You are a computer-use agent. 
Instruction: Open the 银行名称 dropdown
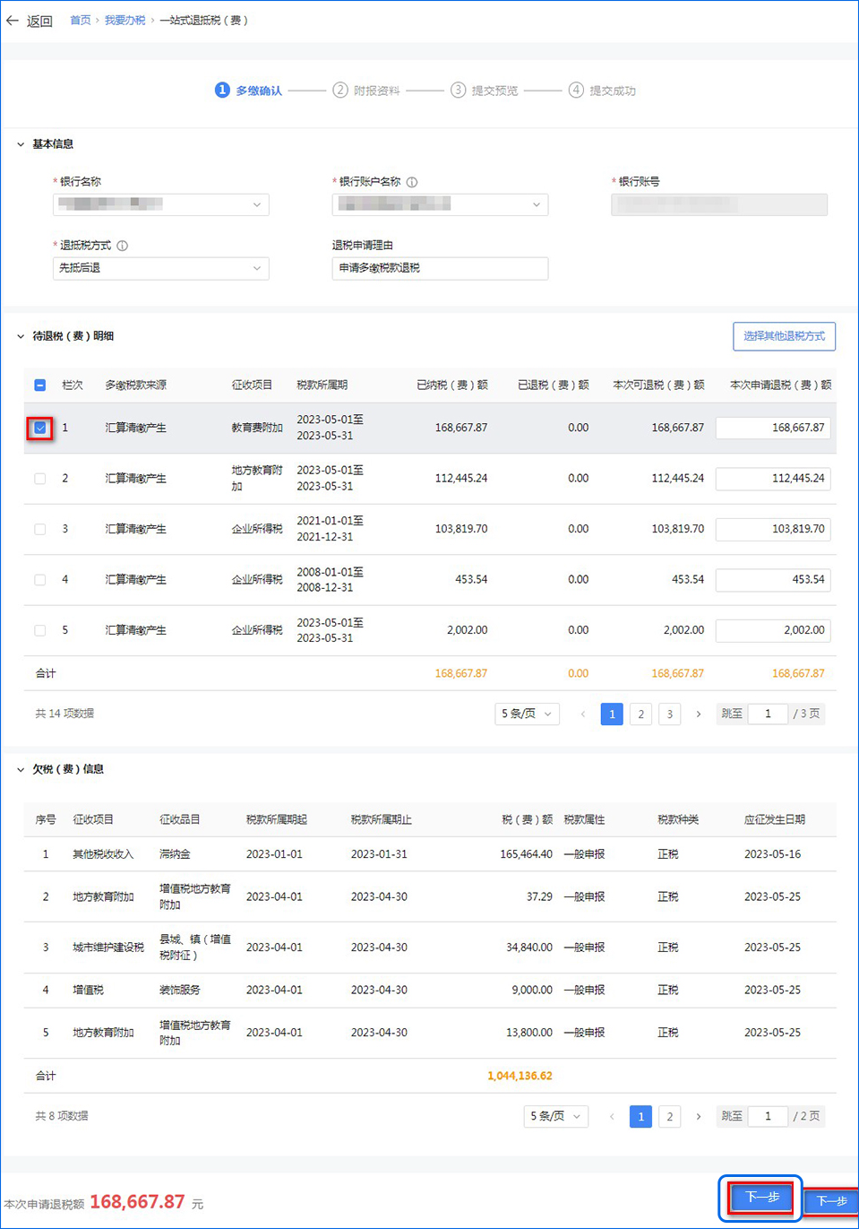(161, 204)
